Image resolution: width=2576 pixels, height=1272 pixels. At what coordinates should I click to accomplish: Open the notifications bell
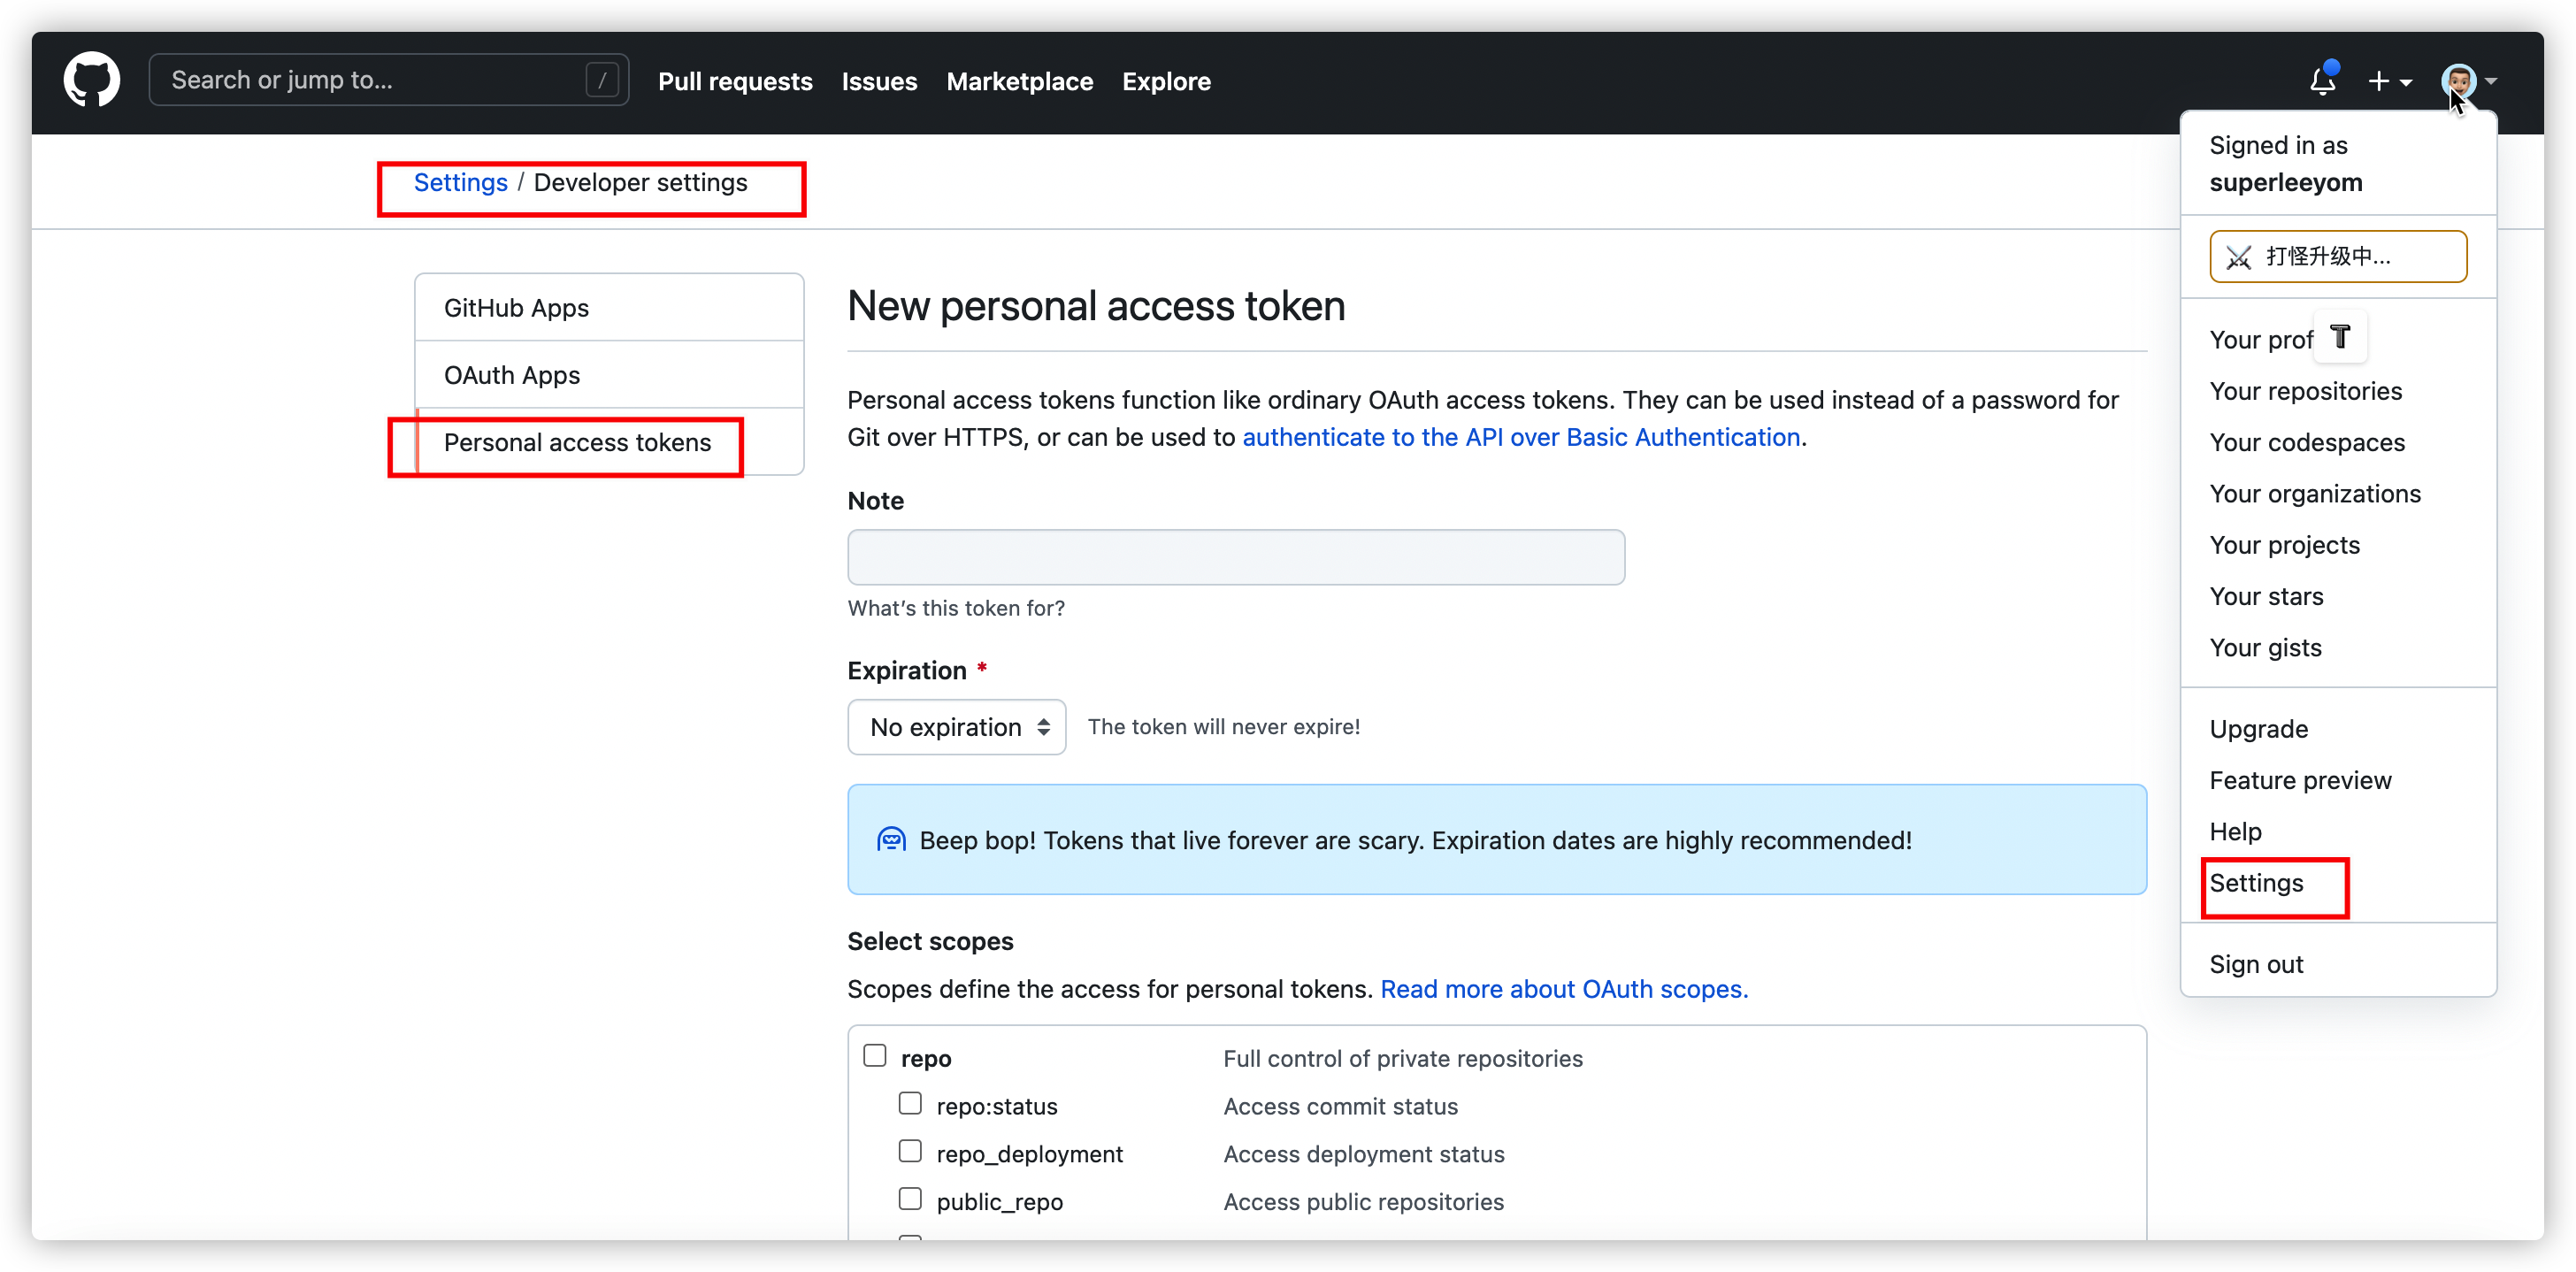click(2322, 81)
